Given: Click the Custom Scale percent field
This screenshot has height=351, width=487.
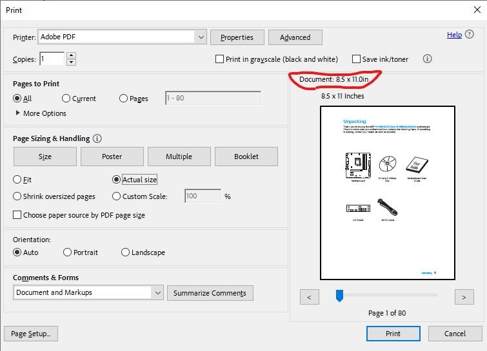Looking at the screenshot, I should 203,196.
